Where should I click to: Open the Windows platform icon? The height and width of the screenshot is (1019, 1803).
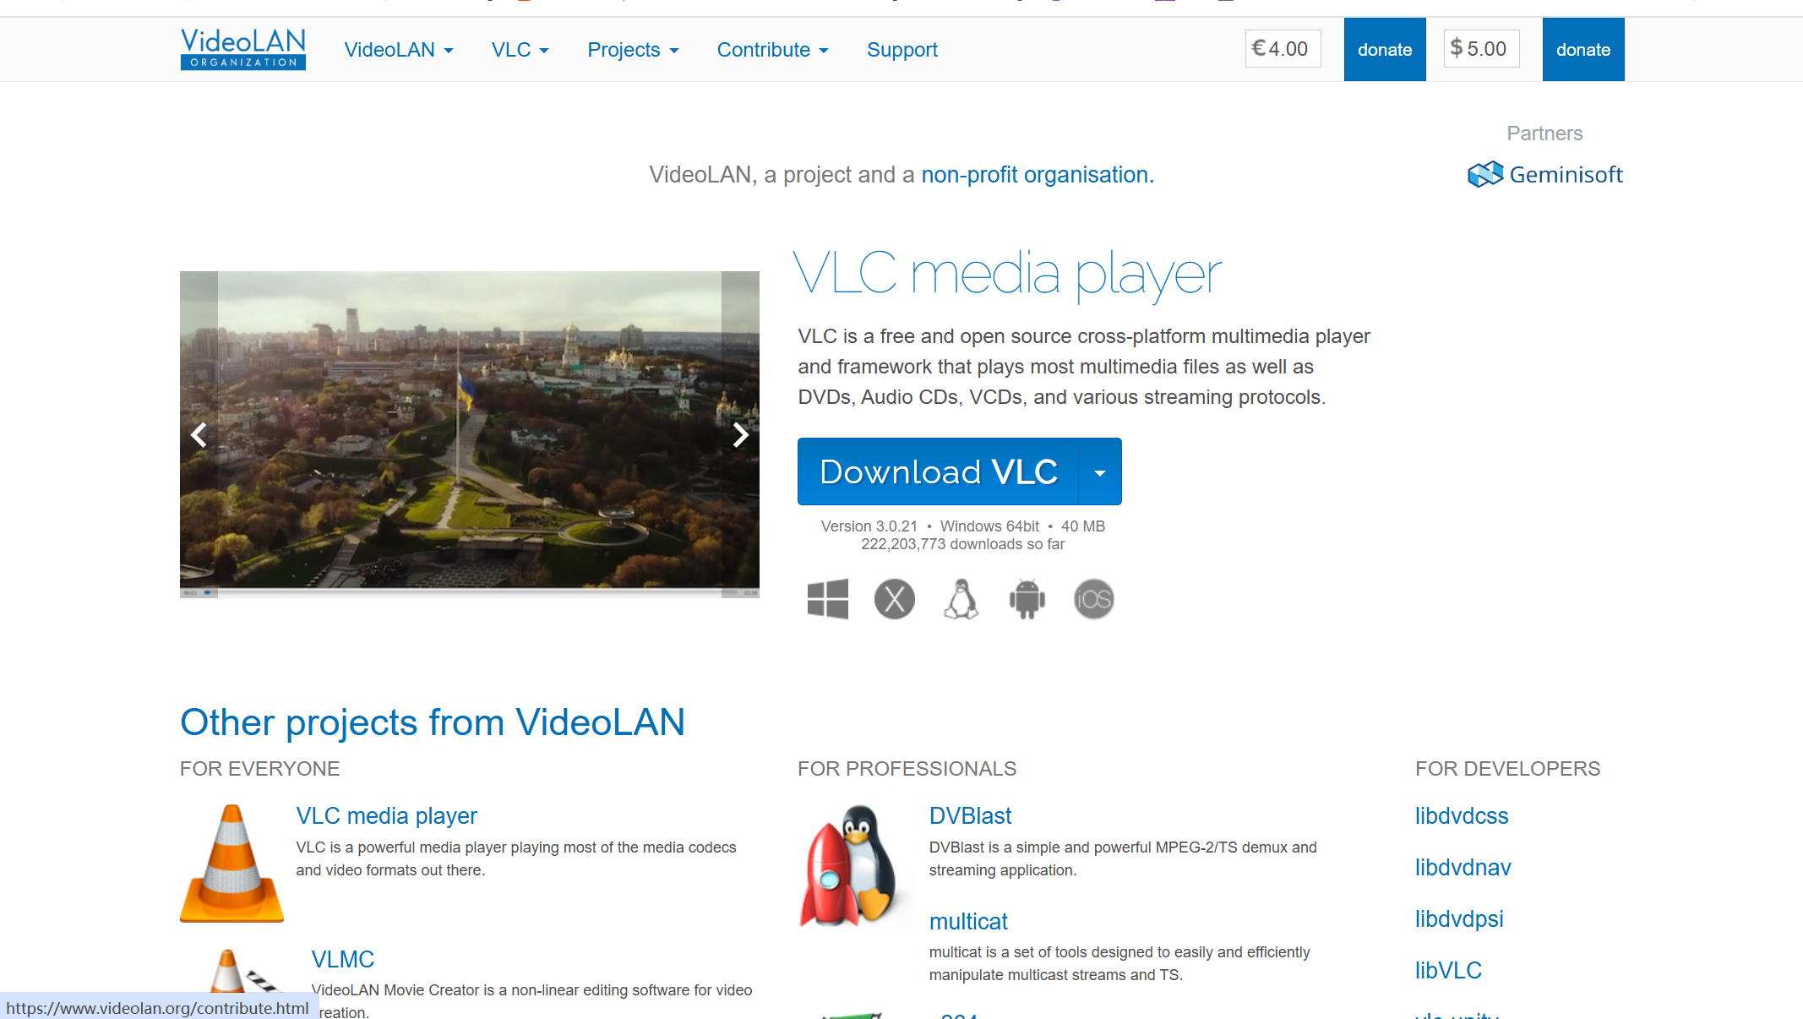[828, 599]
